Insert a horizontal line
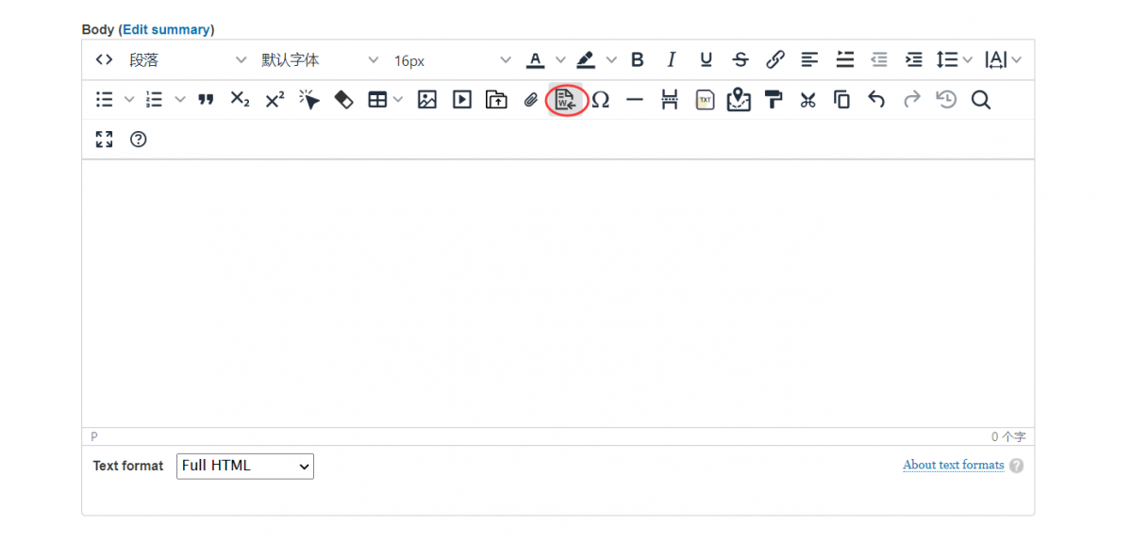The width and height of the screenshot is (1132, 542). [x=635, y=100]
